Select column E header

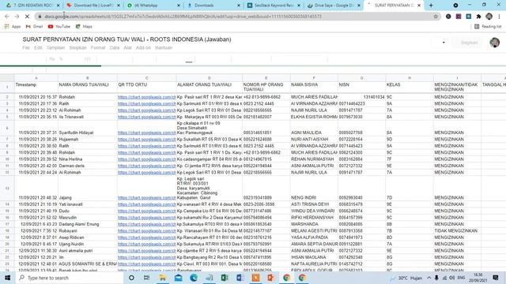click(x=266, y=78)
